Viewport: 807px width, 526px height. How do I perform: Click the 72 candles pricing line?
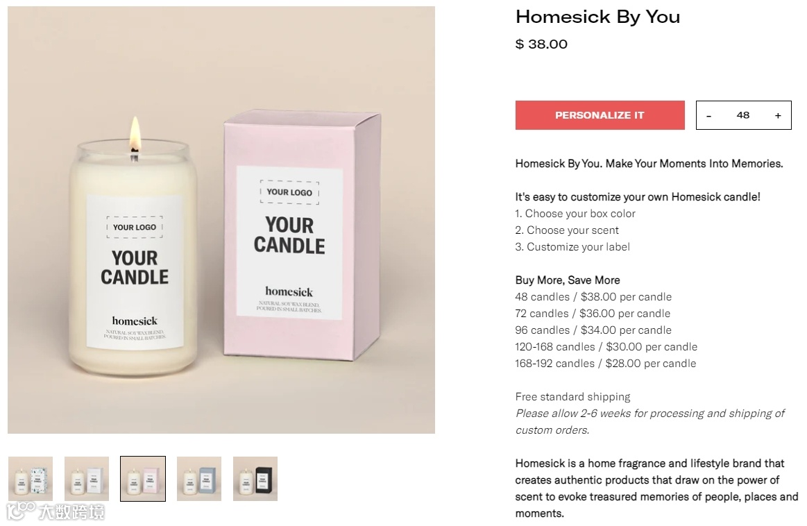[x=593, y=314]
